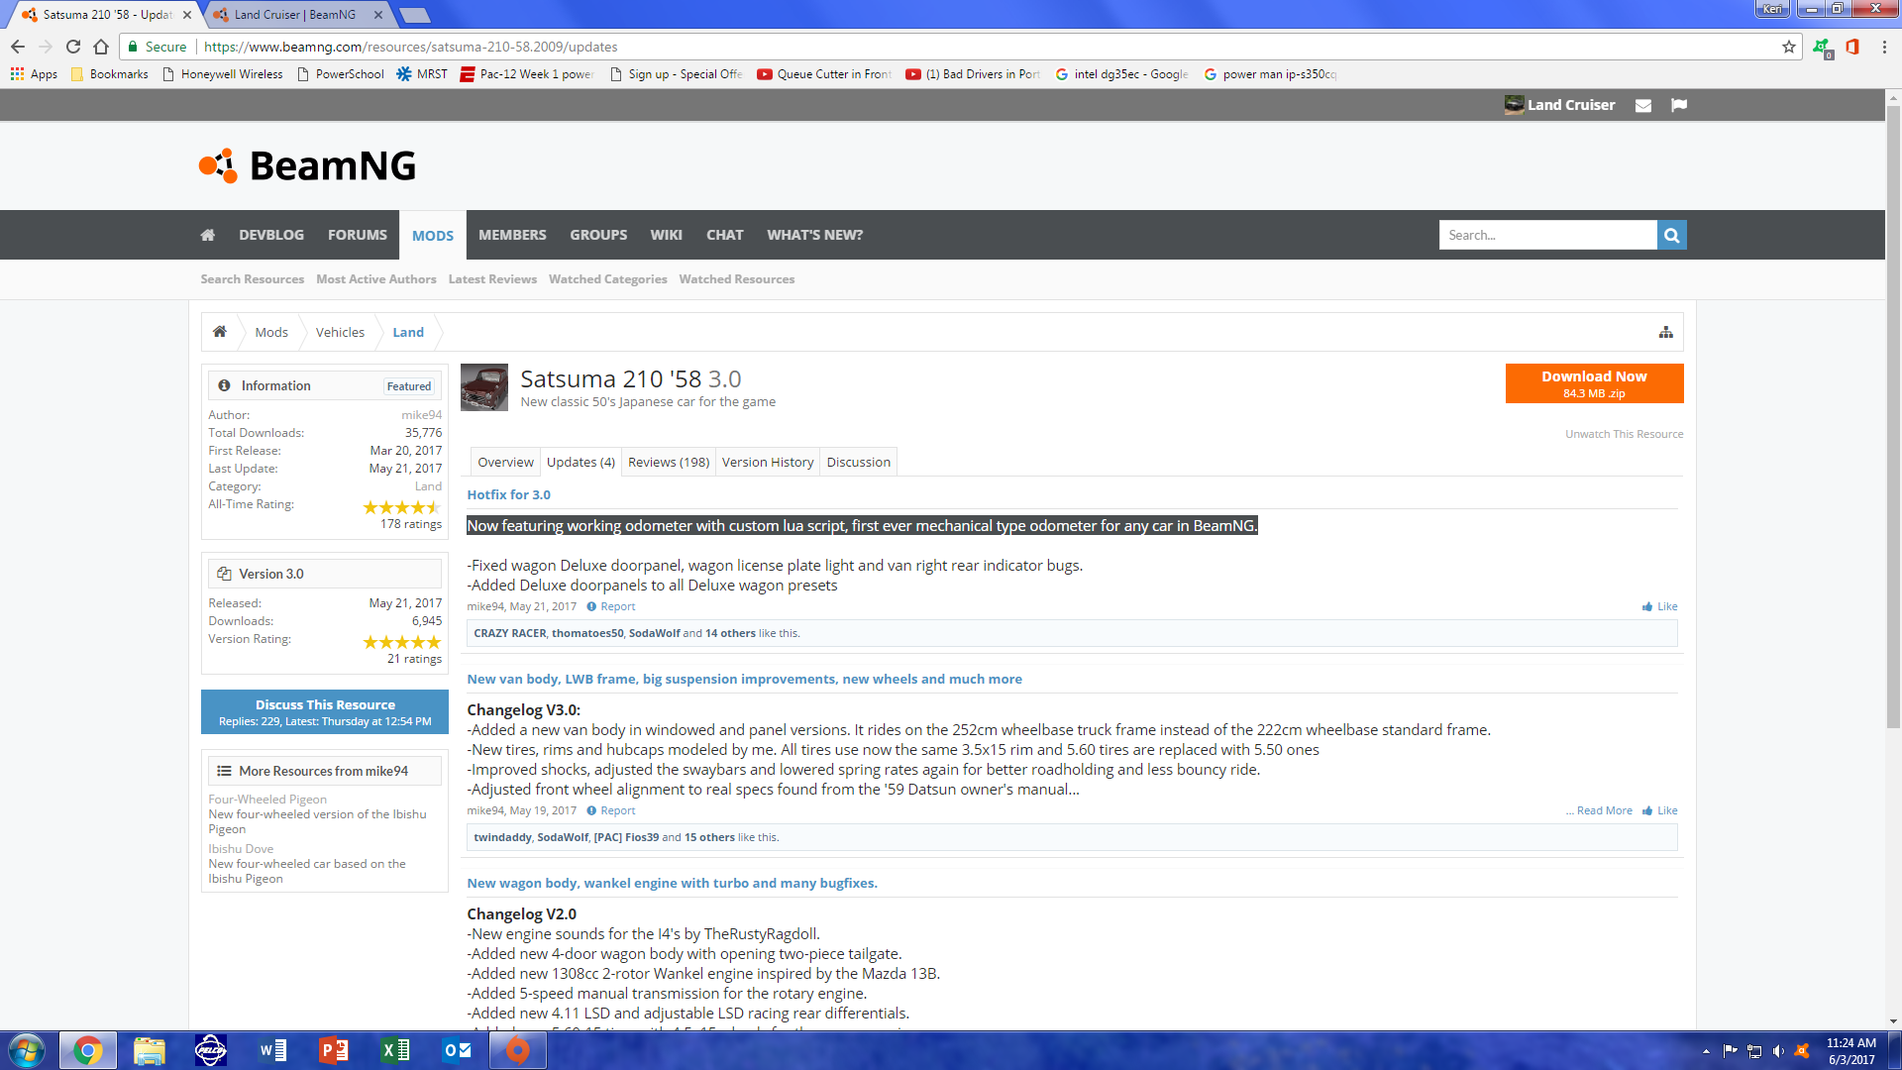Show hidden tray icons arrow

pyautogui.click(x=1706, y=1051)
